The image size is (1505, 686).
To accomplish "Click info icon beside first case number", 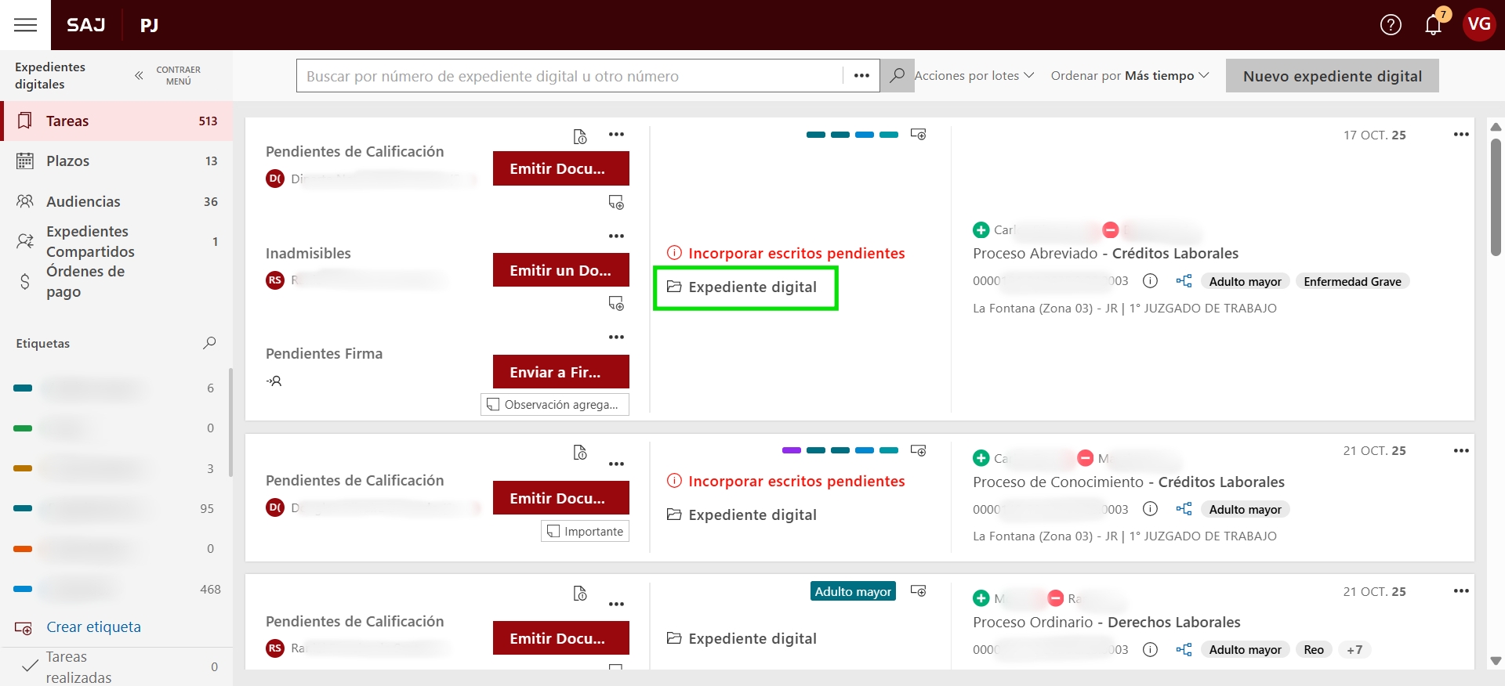I will pyautogui.click(x=1150, y=281).
